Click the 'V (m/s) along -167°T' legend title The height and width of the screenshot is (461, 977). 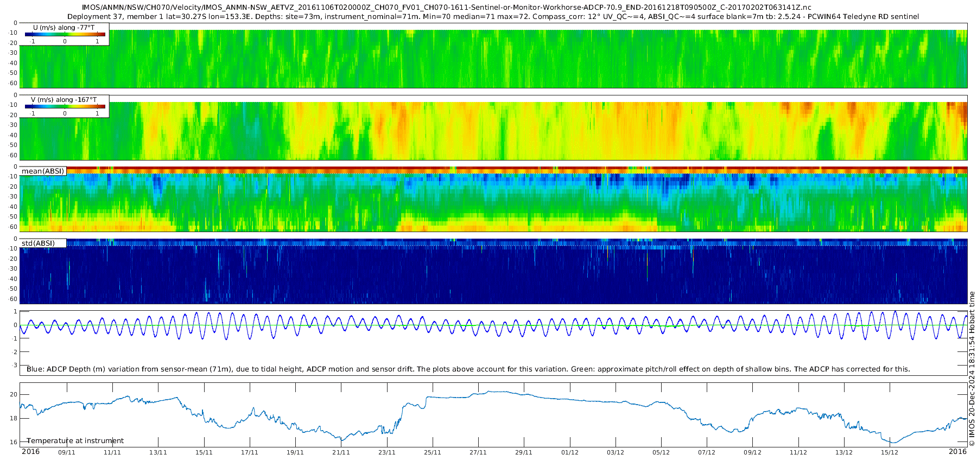click(x=64, y=100)
